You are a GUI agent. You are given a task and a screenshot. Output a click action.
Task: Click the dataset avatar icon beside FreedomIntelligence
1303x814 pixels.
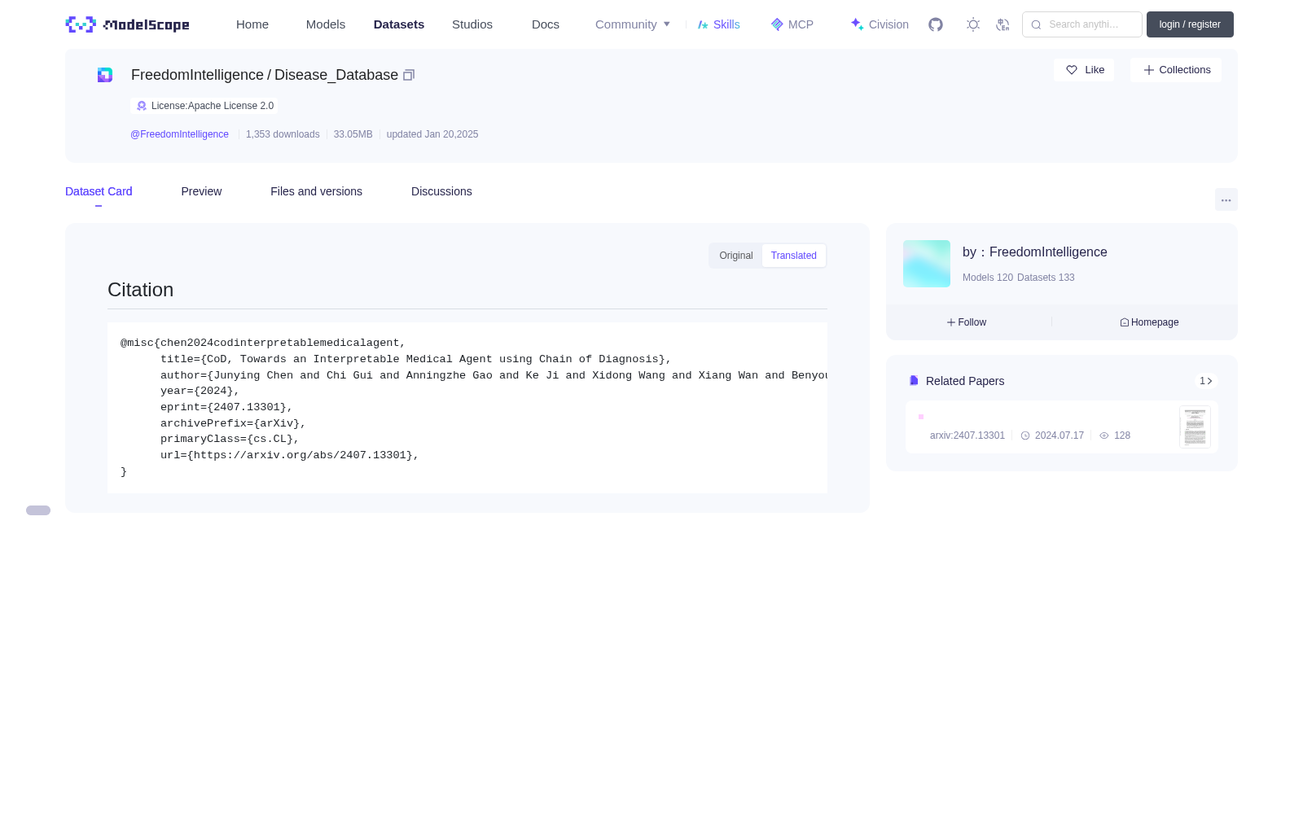(x=105, y=75)
